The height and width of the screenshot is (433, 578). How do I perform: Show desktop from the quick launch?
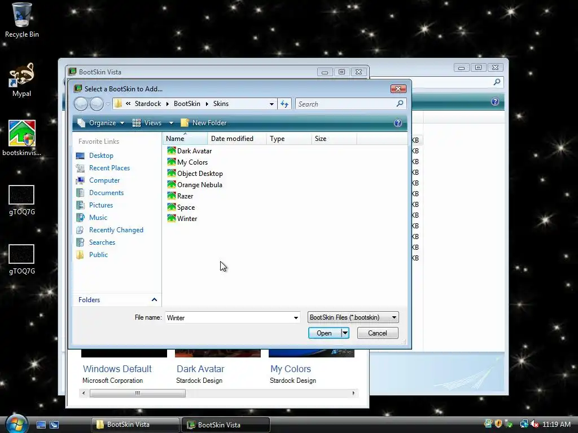[41, 425]
